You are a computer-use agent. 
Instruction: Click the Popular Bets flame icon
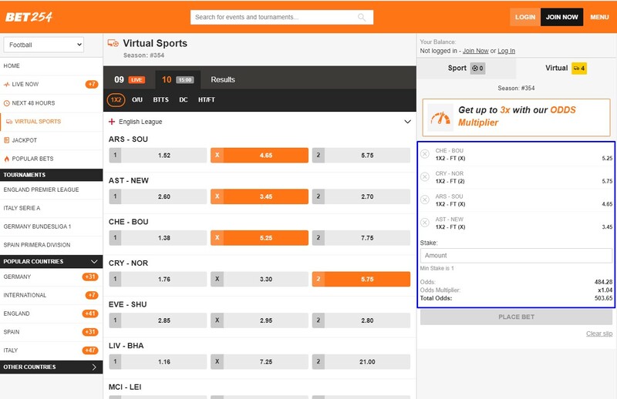[x=7, y=159]
